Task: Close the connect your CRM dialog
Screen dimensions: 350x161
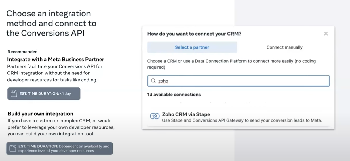Action: [x=326, y=34]
